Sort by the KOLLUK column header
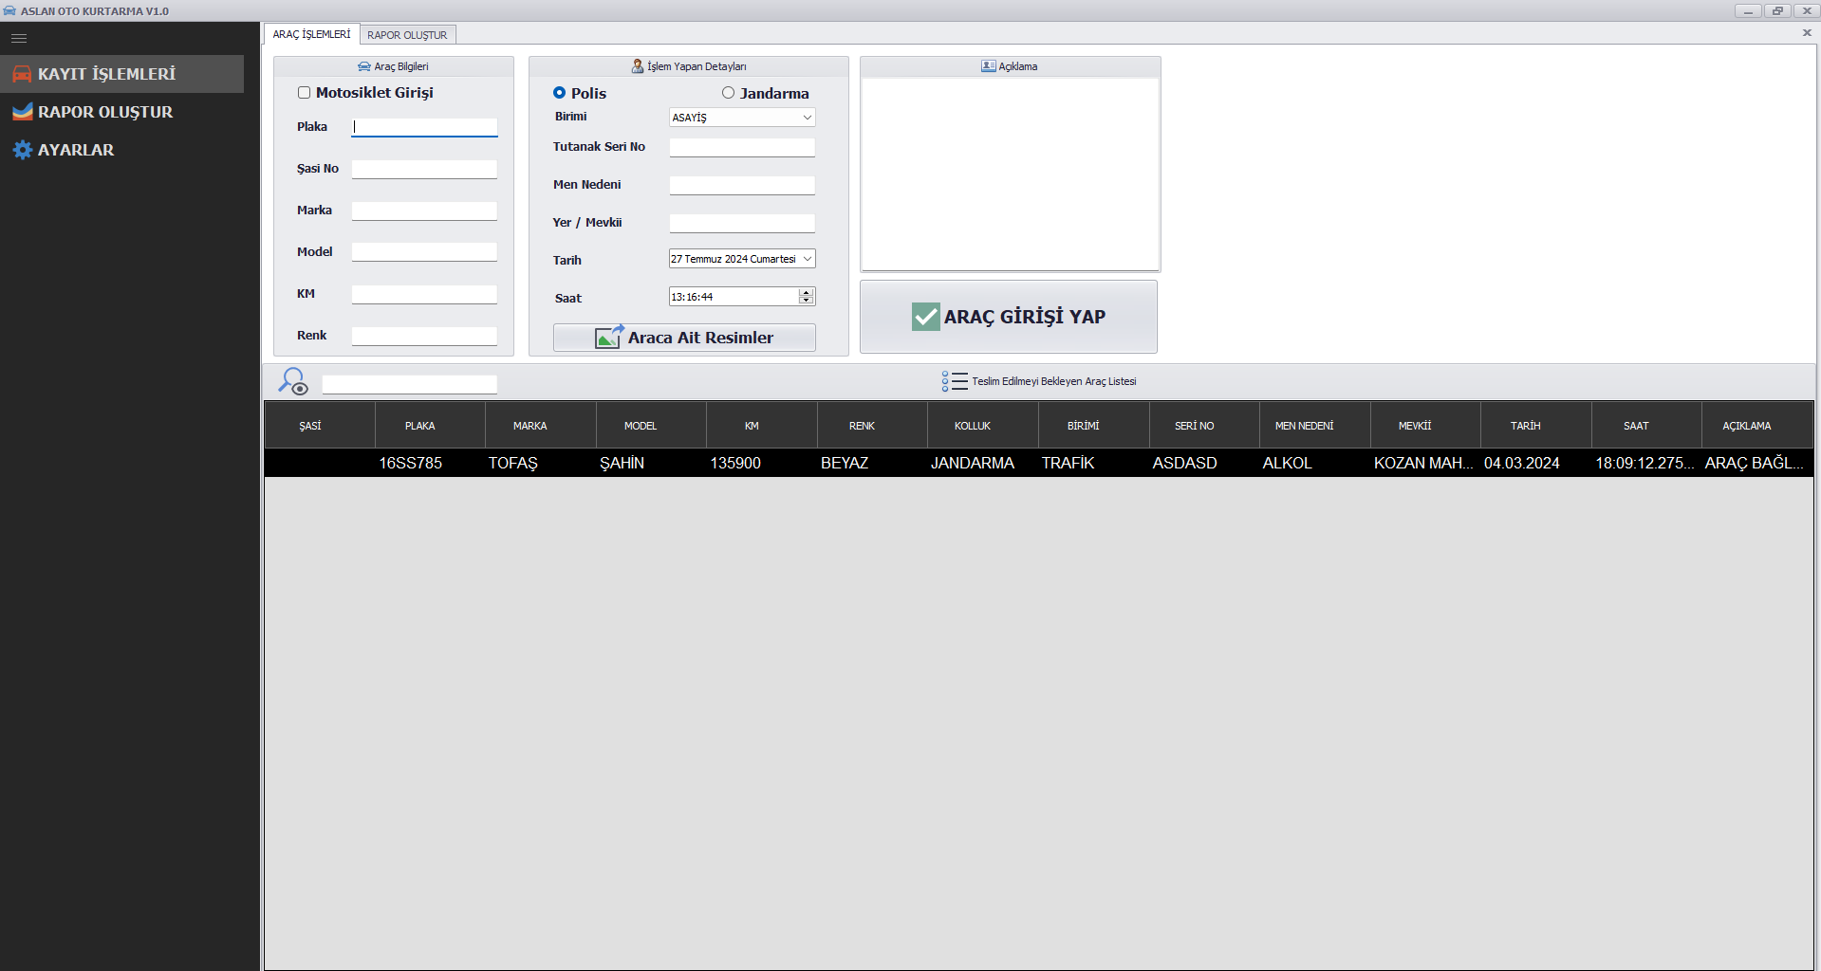 pos(982,426)
